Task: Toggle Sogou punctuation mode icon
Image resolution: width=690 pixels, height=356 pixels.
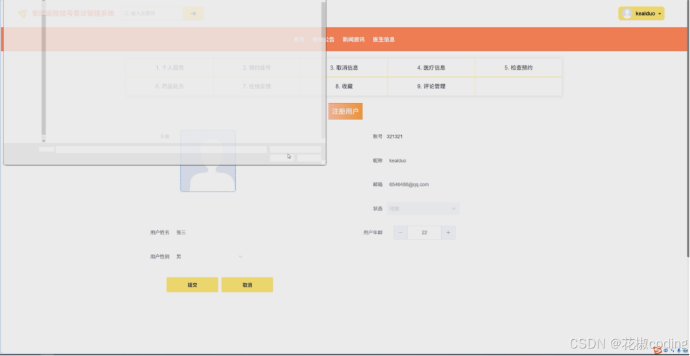Action: [673, 350]
